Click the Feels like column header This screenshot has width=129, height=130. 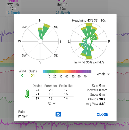coord(66,86)
